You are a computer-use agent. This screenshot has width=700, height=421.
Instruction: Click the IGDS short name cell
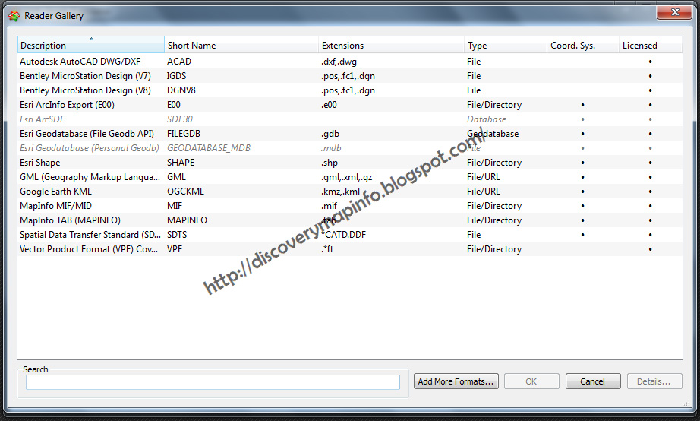pyautogui.click(x=176, y=76)
